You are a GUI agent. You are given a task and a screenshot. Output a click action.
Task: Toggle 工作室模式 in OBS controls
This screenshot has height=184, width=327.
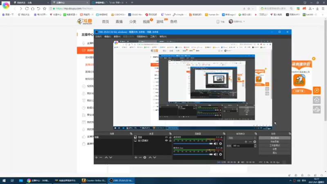coord(274,146)
